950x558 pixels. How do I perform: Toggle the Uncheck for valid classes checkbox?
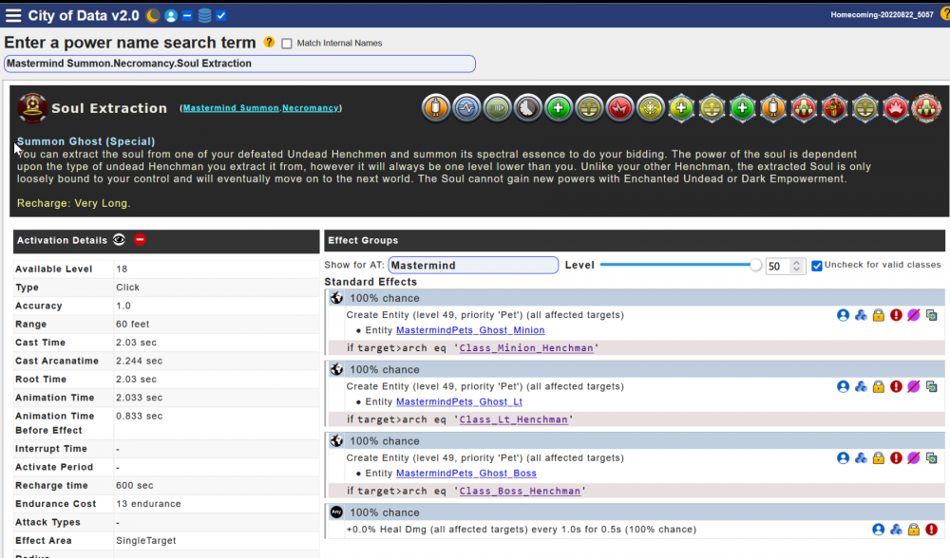click(817, 265)
